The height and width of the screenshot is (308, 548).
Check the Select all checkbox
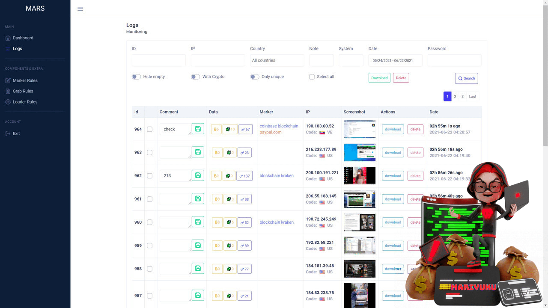click(x=312, y=77)
